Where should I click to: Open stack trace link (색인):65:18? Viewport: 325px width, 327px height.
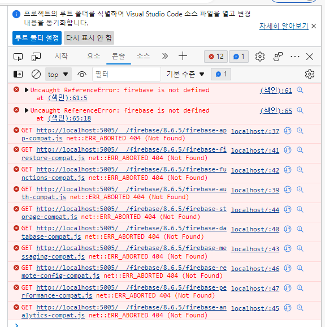(70, 118)
